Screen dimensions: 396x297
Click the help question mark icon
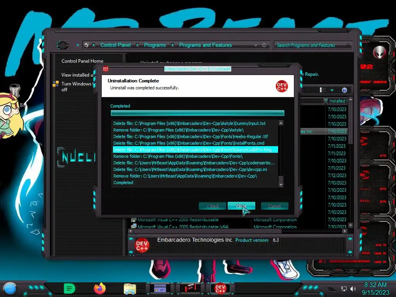pyautogui.click(x=345, y=90)
